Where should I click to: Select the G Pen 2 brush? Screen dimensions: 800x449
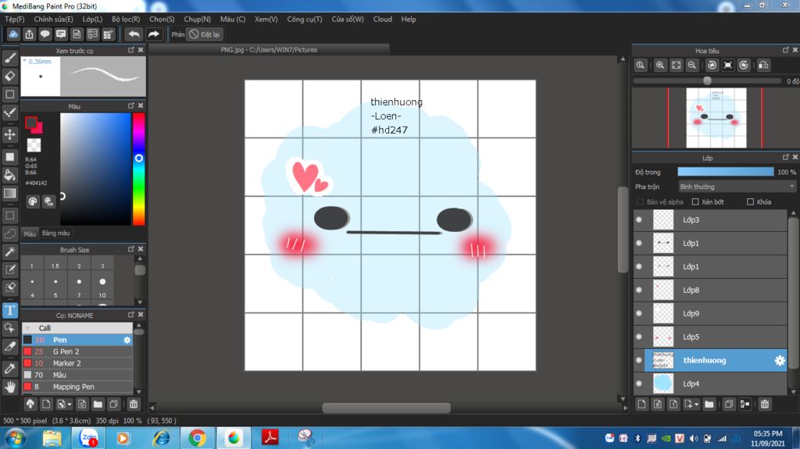[77, 351]
